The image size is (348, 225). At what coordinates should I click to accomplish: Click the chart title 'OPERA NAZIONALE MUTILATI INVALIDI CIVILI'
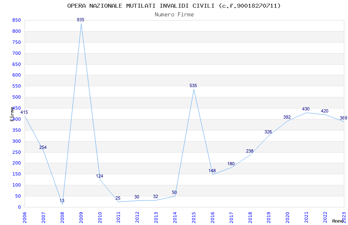141,6
